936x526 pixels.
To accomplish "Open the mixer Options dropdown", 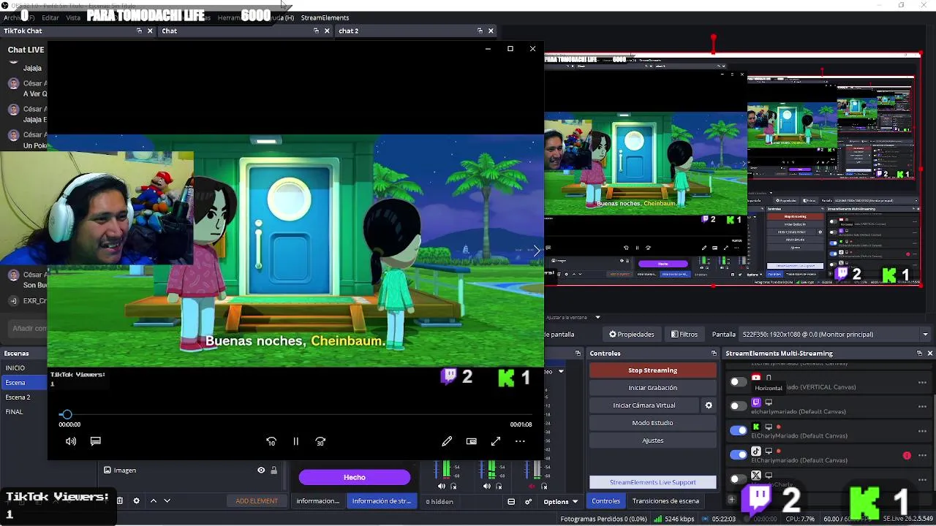I will click(560, 501).
